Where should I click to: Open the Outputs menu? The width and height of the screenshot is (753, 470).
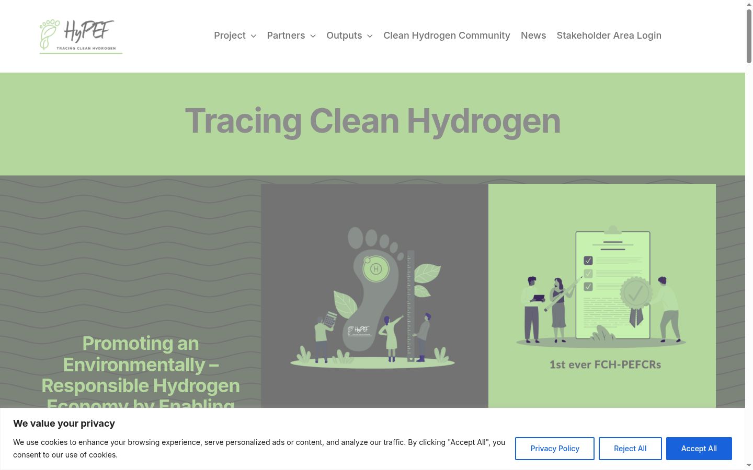pos(344,36)
